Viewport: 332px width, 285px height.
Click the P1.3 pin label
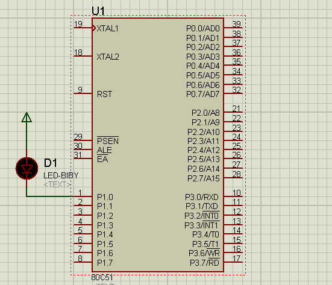[105, 225]
